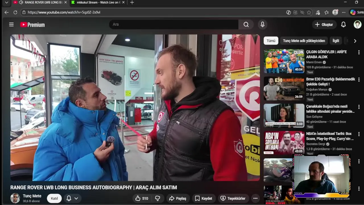The width and height of the screenshot is (364, 205).
Task: Open NBA'in Sayılarla İmtihanı thumbnail
Action: coord(284,143)
